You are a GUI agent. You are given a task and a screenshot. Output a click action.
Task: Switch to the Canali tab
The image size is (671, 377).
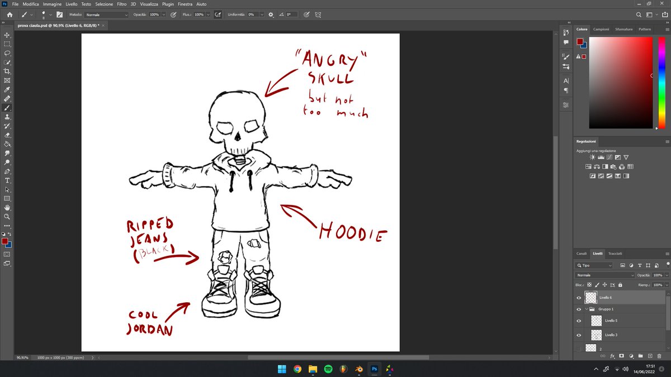pyautogui.click(x=582, y=253)
